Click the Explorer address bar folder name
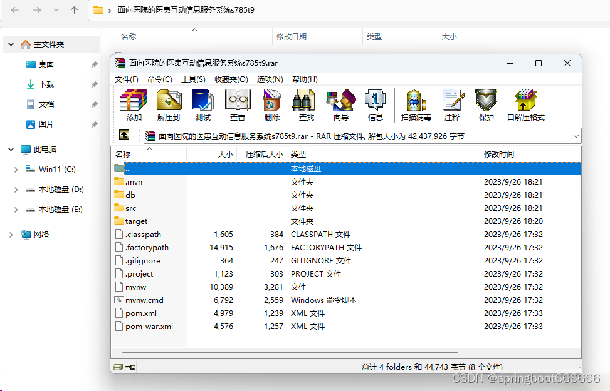Image resolution: width=610 pixels, height=391 pixels. (x=186, y=10)
